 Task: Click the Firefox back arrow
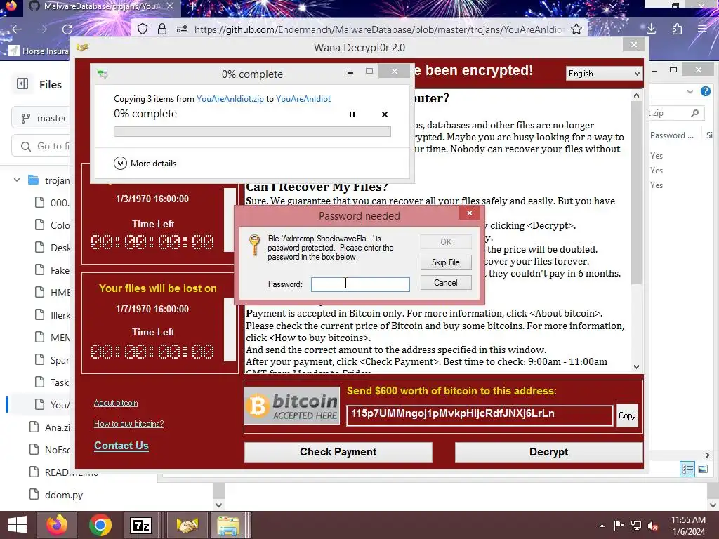(x=17, y=29)
